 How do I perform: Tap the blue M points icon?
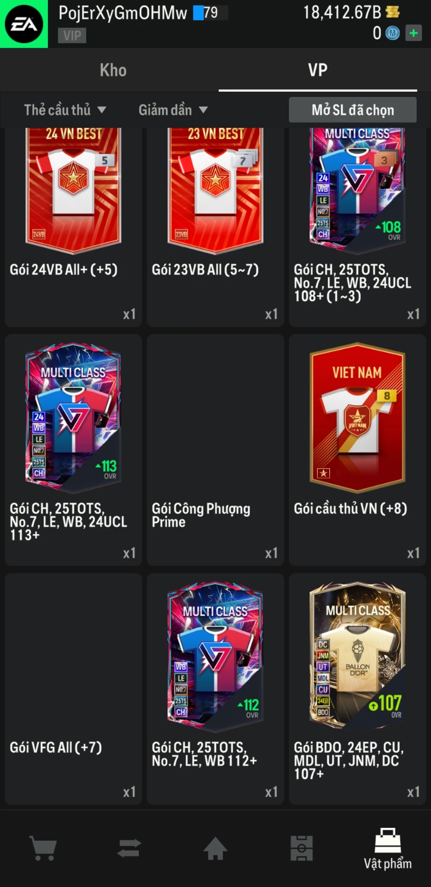[392, 33]
